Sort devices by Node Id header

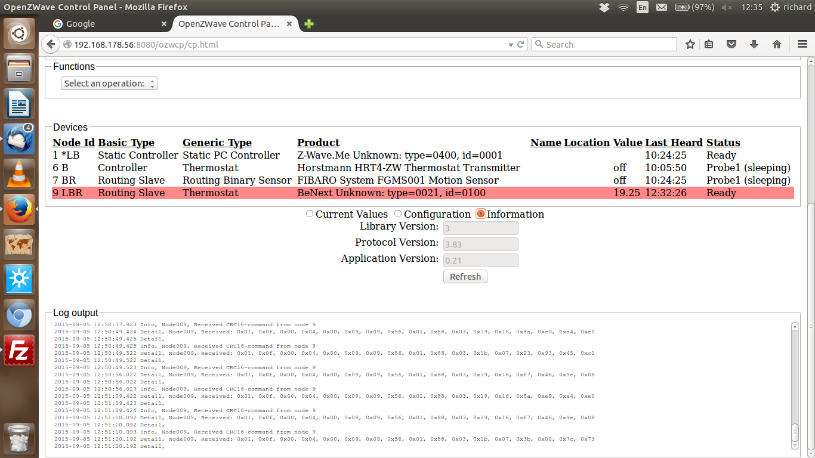[74, 143]
